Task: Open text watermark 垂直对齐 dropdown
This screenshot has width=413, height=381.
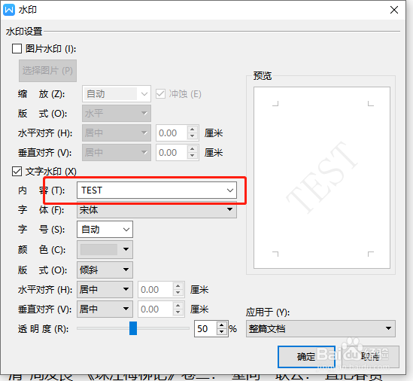Action: [105, 309]
